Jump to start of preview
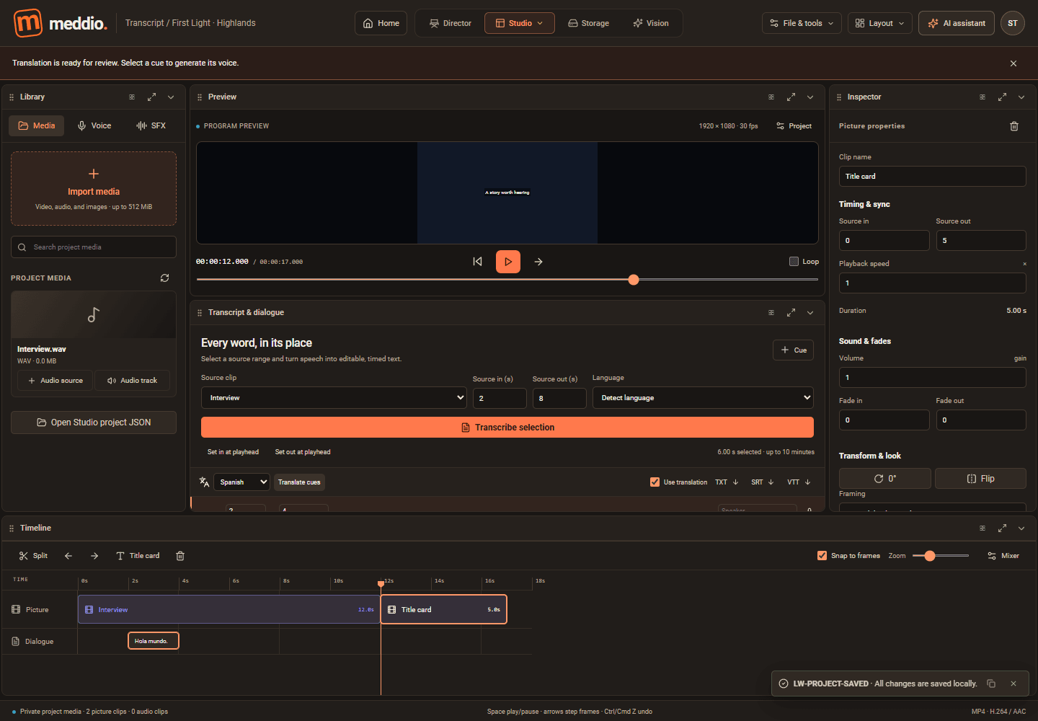Image resolution: width=1038 pixels, height=721 pixels. (477, 262)
